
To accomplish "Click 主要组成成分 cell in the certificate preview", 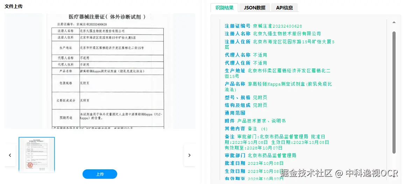I will [66, 101].
